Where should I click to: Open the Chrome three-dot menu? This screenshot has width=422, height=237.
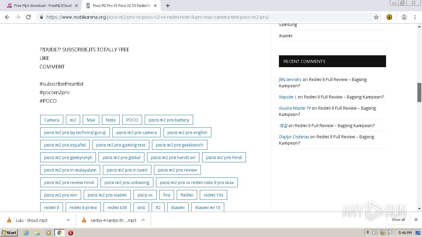coord(415,17)
